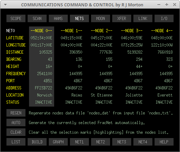Screen dimensions: 180x152
Task: Click distance value 7660918
Action: 165,52
